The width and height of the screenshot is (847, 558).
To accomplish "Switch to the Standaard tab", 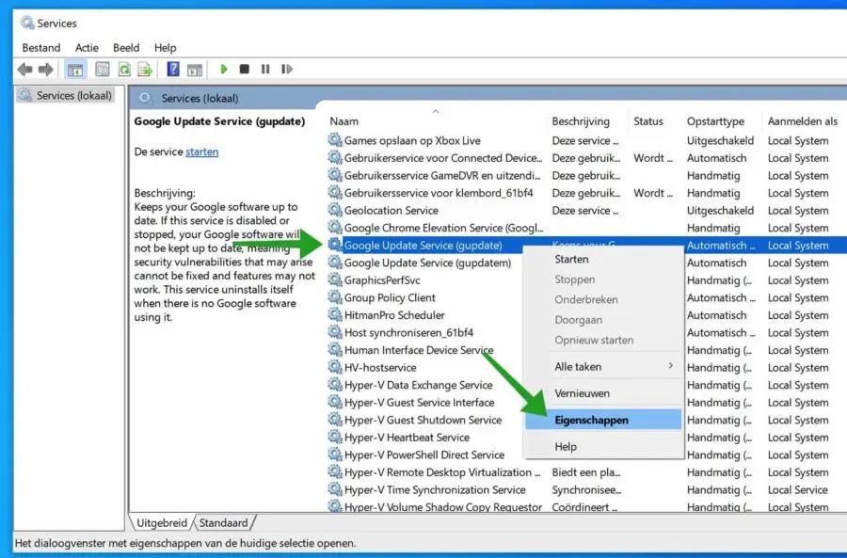I will [x=223, y=523].
